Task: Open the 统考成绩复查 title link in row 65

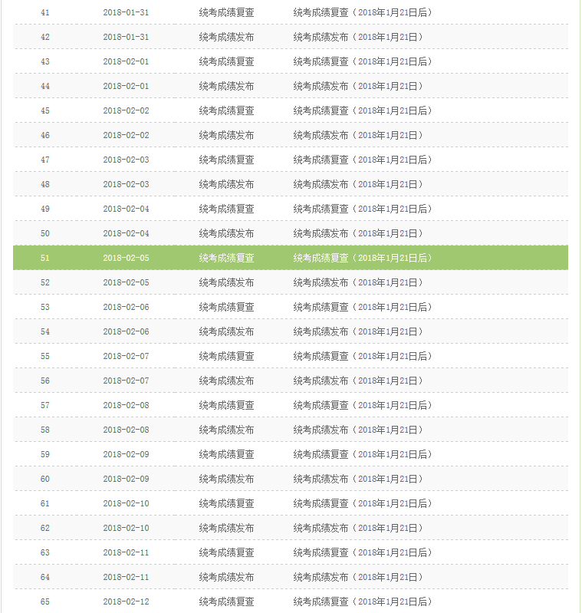Action: pos(362,601)
